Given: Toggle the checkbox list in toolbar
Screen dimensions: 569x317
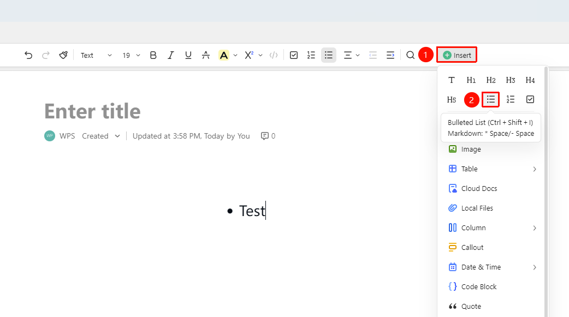Looking at the screenshot, I should [294, 55].
